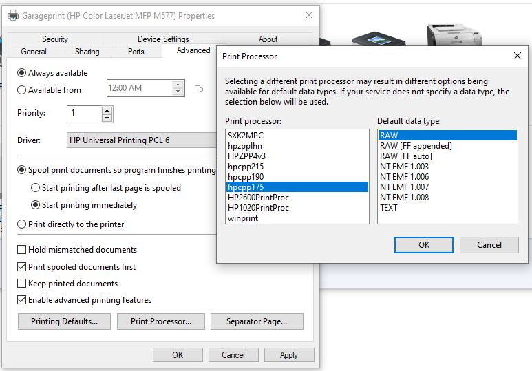
Task: Select the Always available radio button
Action: (22, 73)
